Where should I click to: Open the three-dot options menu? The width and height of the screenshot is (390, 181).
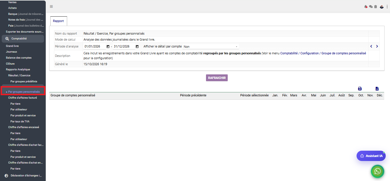point(387,7)
